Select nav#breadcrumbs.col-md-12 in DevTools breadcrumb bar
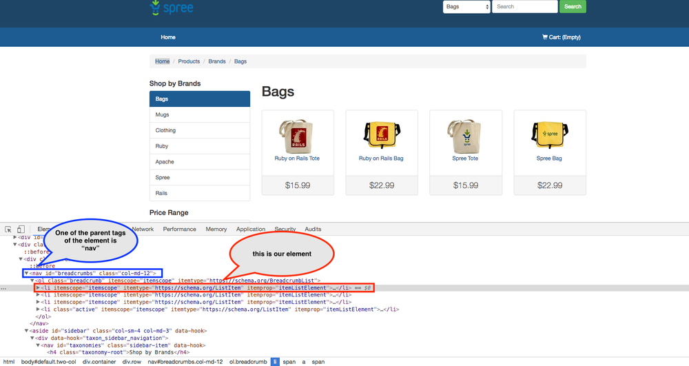689x366 pixels. [x=185, y=362]
